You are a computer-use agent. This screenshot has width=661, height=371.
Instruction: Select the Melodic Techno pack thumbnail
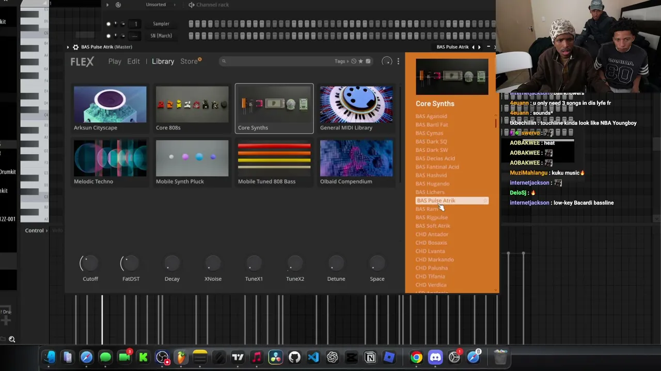[110, 158]
